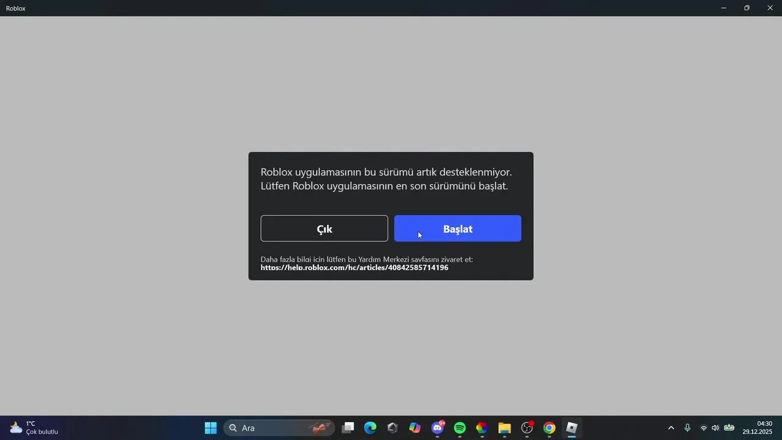This screenshot has width=782, height=440.
Task: Click the volume speaker tray icon
Action: point(715,428)
